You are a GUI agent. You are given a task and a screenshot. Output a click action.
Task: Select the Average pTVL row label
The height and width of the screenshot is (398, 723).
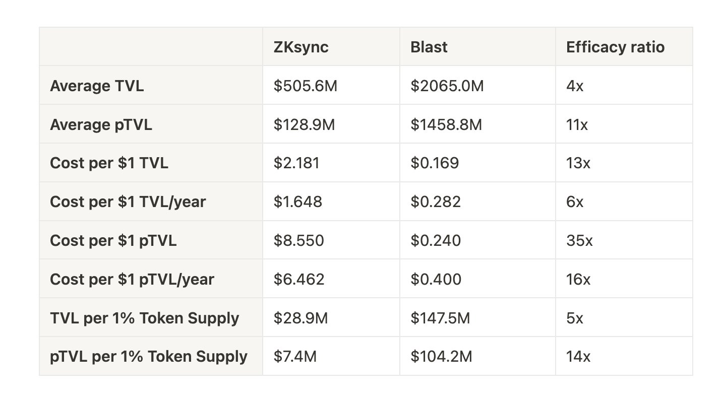(x=101, y=124)
